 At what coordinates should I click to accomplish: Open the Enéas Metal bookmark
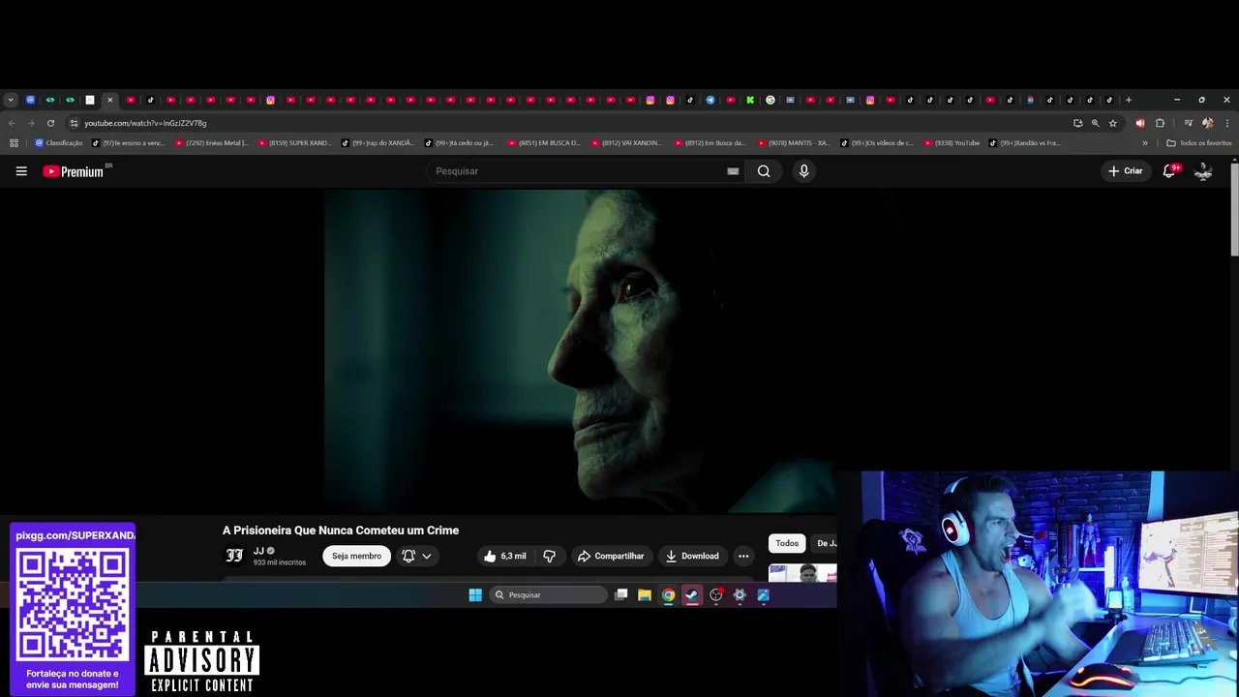click(x=212, y=143)
